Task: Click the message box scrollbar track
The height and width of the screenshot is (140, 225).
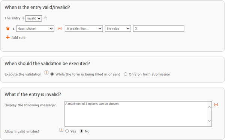Action: tap(209, 114)
